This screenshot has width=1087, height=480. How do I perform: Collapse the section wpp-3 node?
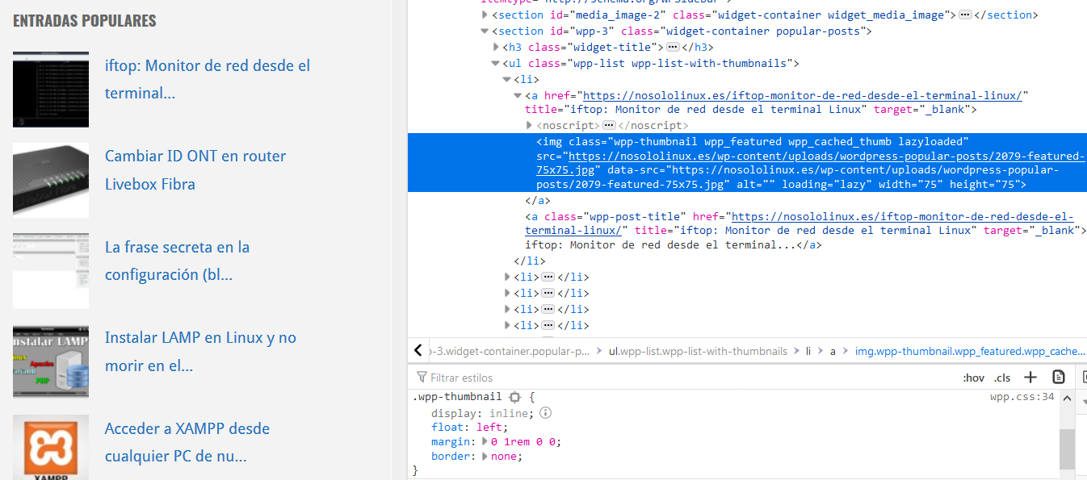[485, 31]
